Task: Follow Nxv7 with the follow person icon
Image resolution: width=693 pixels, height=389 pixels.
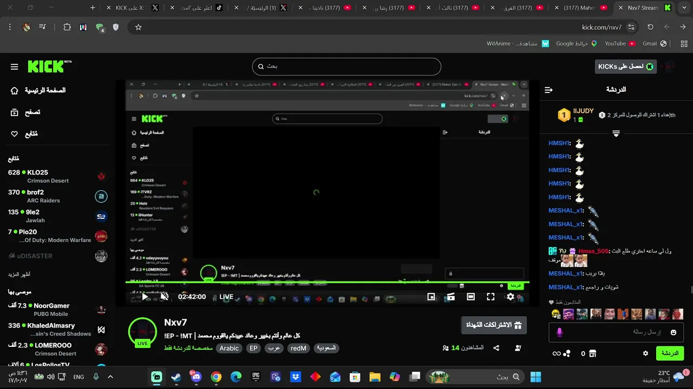Action: (518, 348)
